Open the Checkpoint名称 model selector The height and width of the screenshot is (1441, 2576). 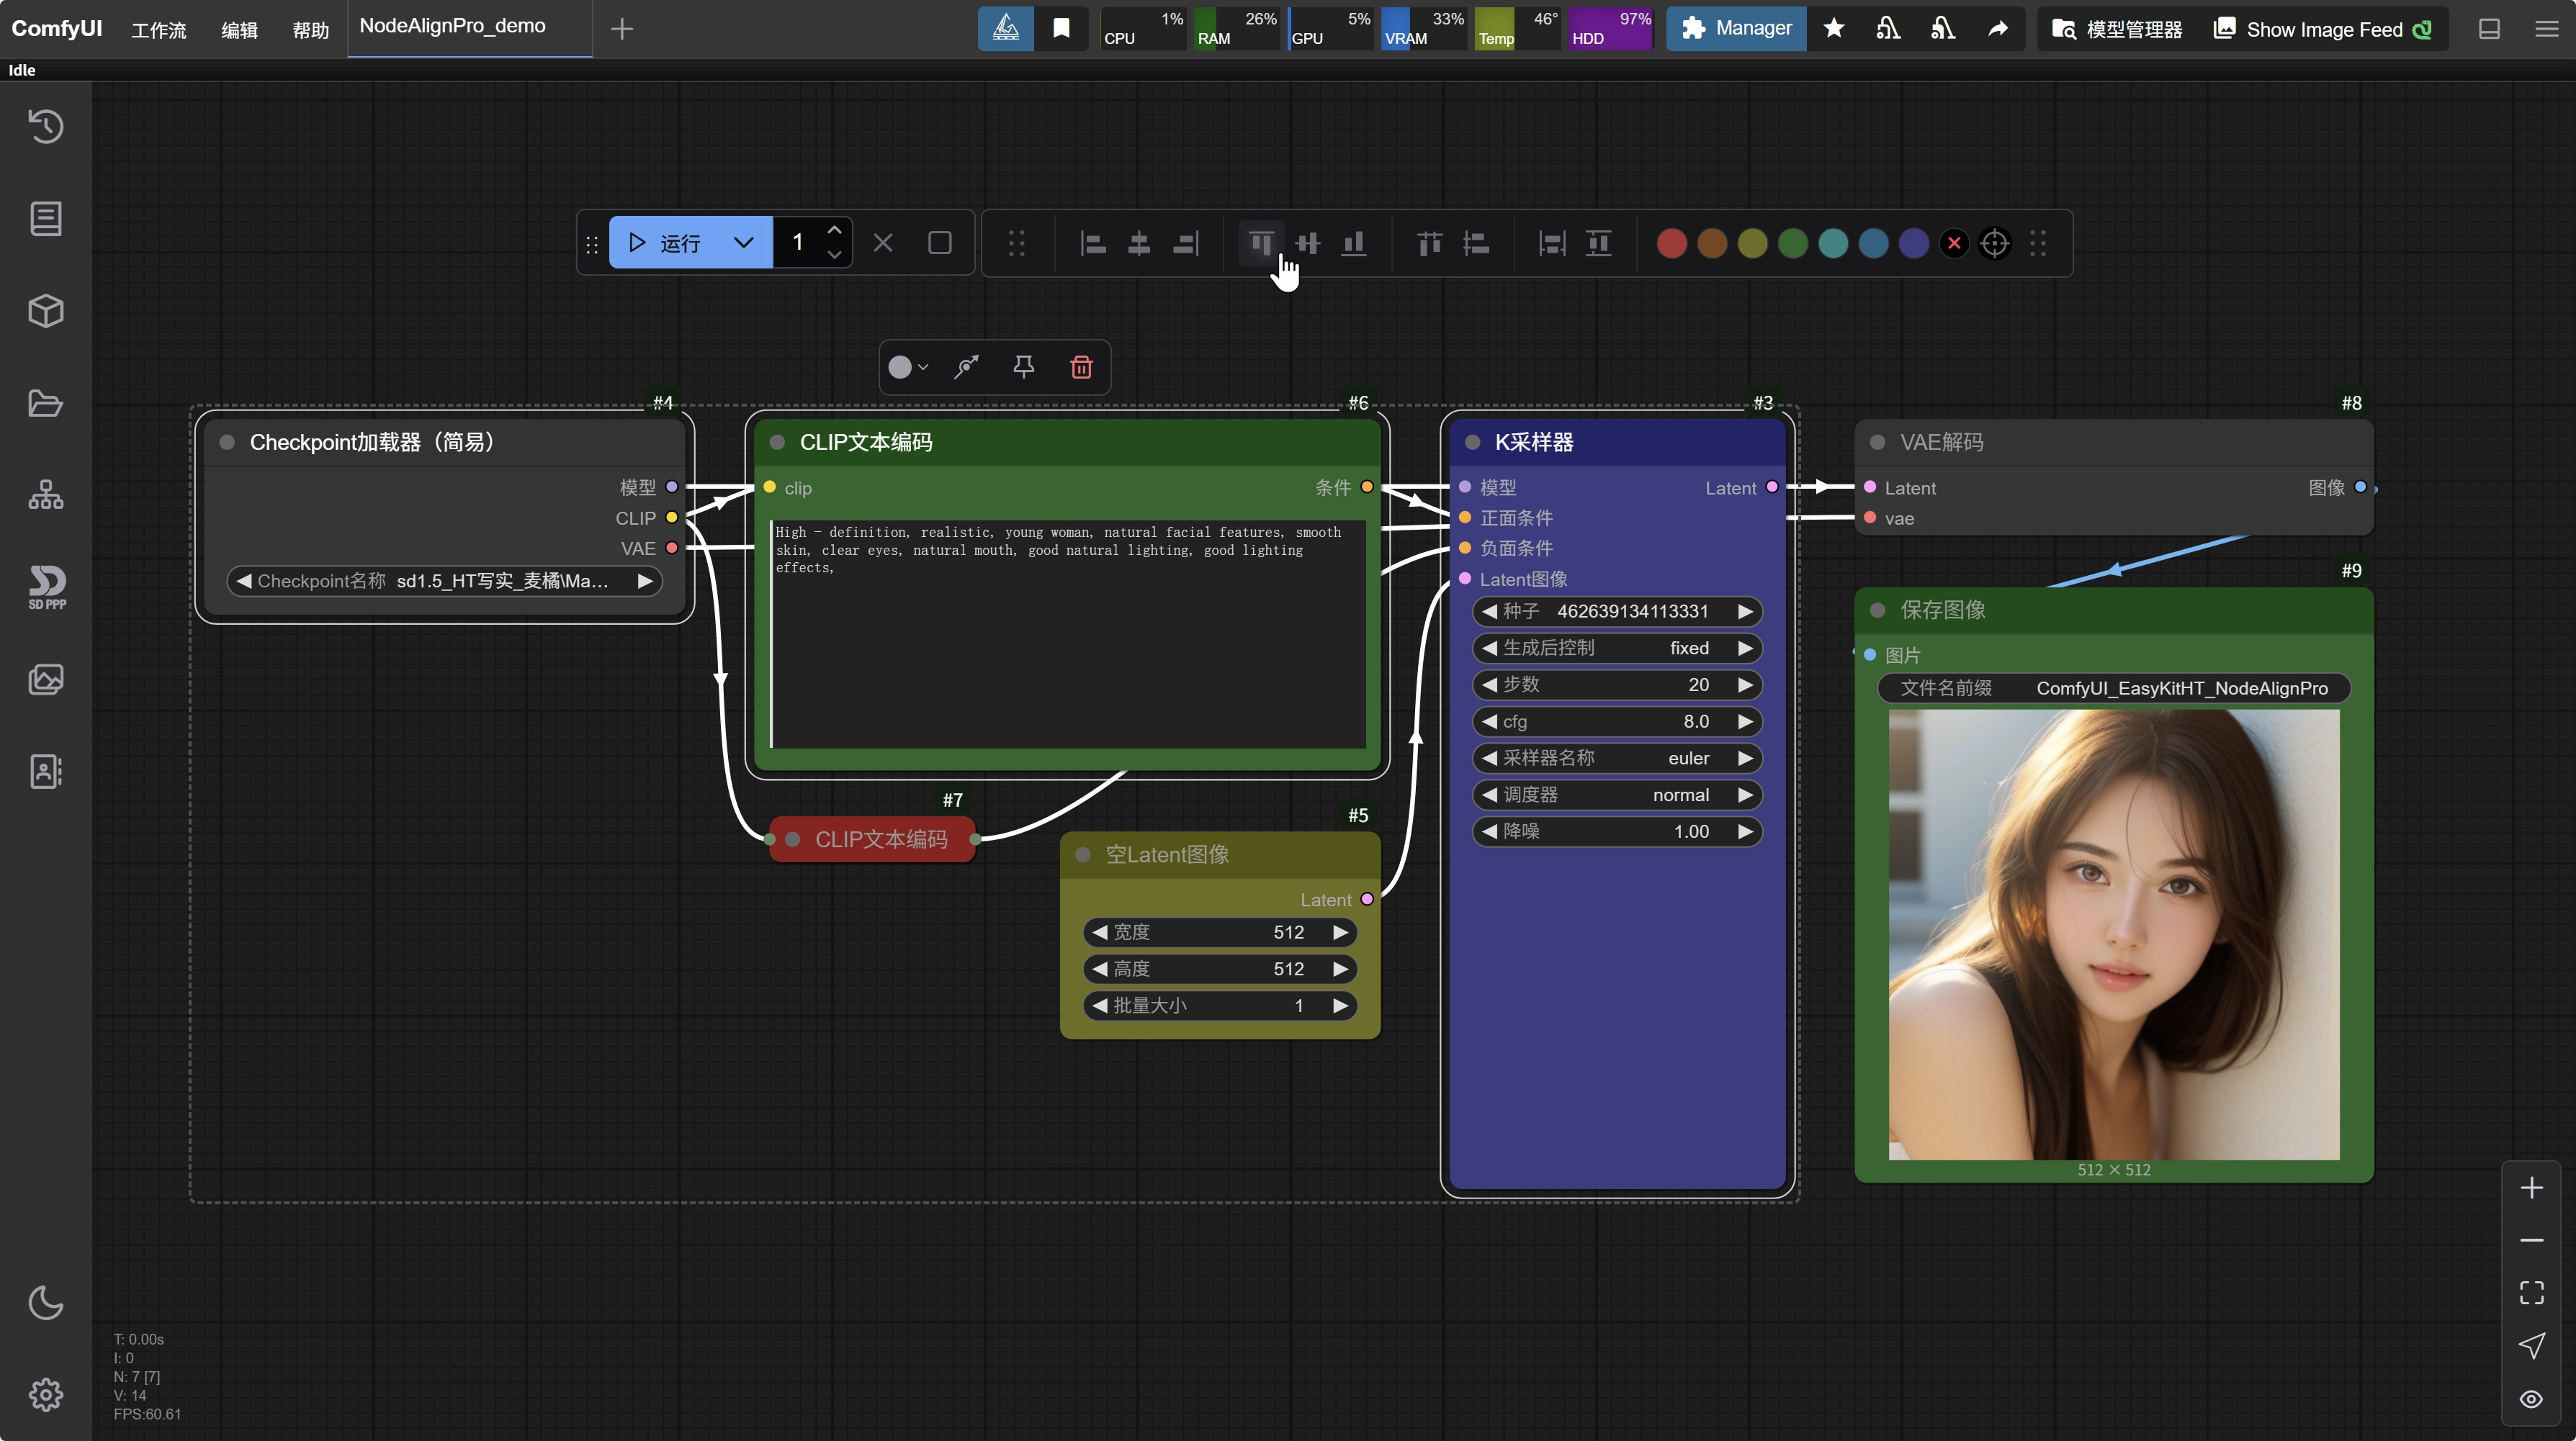pos(444,581)
